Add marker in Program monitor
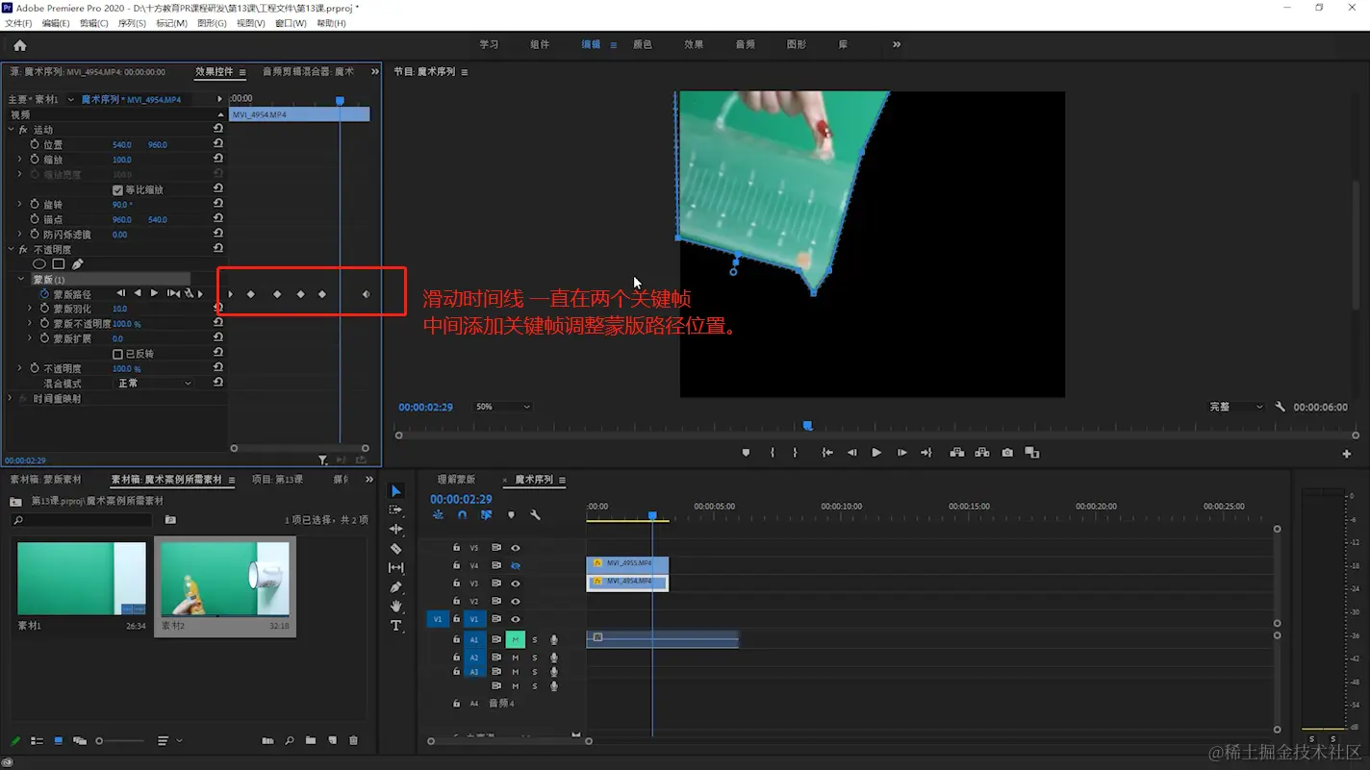Image resolution: width=1370 pixels, height=770 pixels. click(746, 453)
